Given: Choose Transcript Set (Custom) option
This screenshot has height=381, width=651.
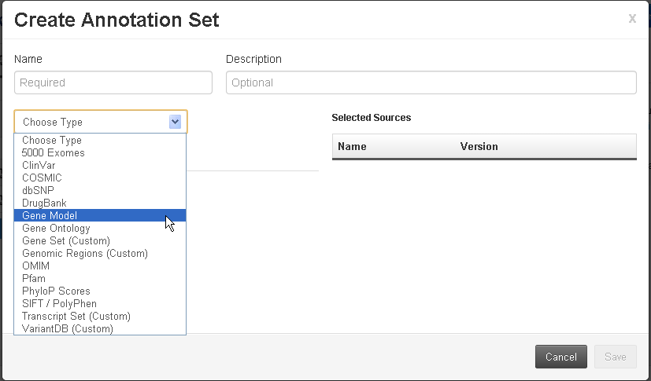Looking at the screenshot, I should (76, 317).
